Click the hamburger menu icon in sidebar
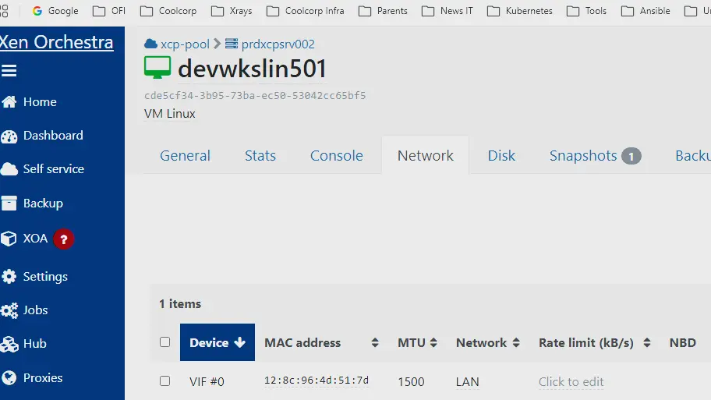 click(x=9, y=71)
